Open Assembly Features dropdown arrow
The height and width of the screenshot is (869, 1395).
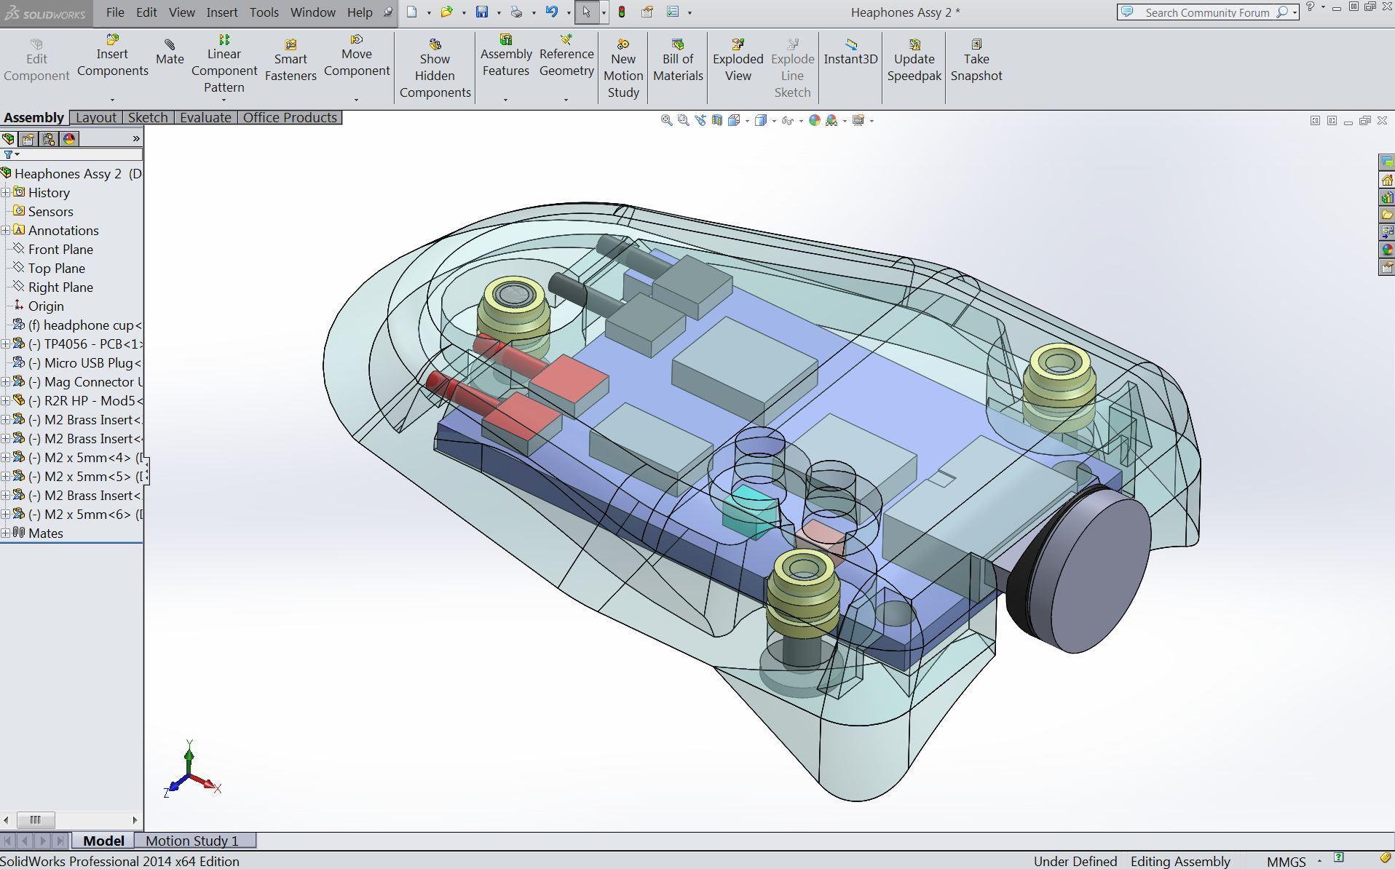click(505, 100)
